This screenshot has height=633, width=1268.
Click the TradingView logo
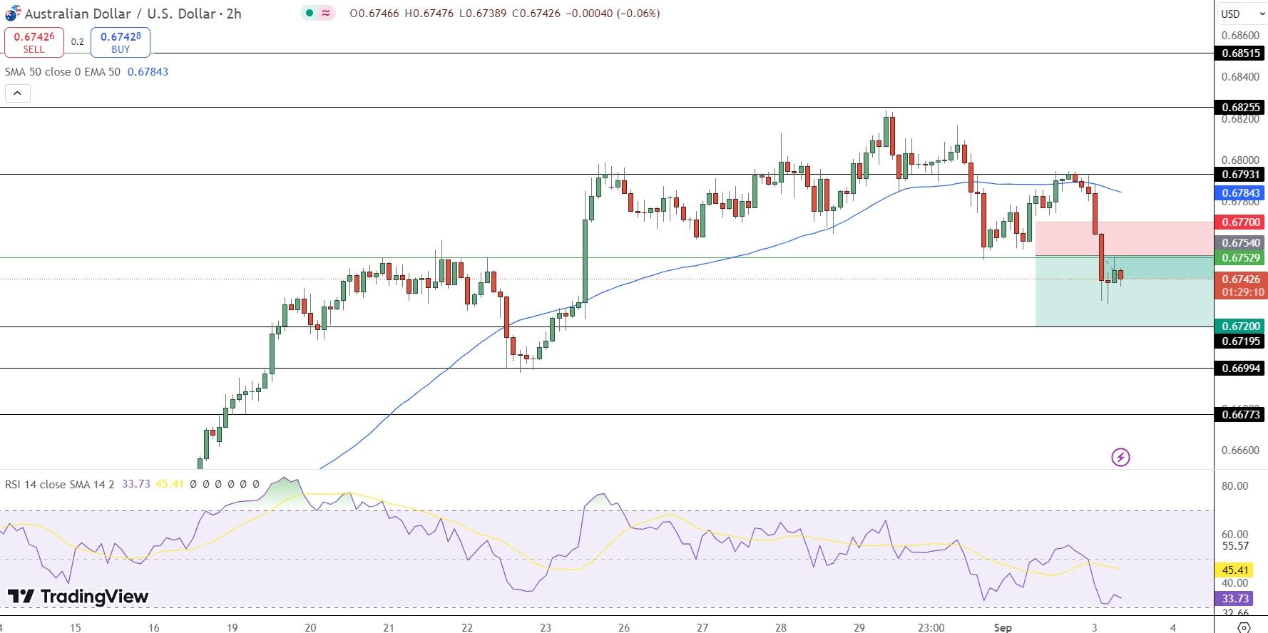tap(78, 597)
